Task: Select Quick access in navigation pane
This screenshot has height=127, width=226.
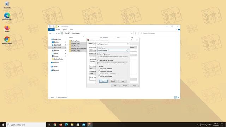Action: [57, 39]
